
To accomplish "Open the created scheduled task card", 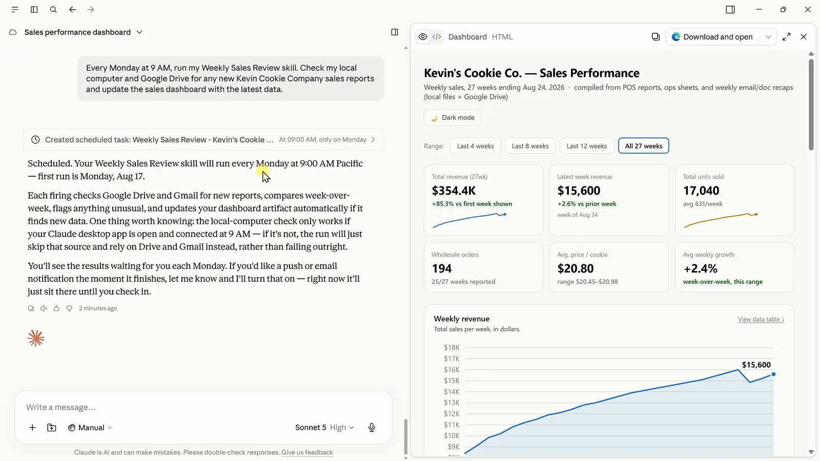I will point(203,140).
